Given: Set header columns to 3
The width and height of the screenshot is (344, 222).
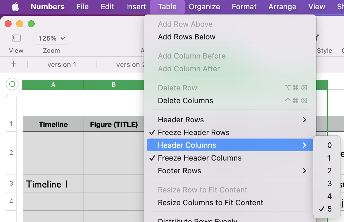Looking at the screenshot, I should pos(329,183).
